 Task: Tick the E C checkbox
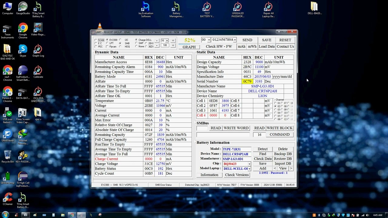pos(96,43)
